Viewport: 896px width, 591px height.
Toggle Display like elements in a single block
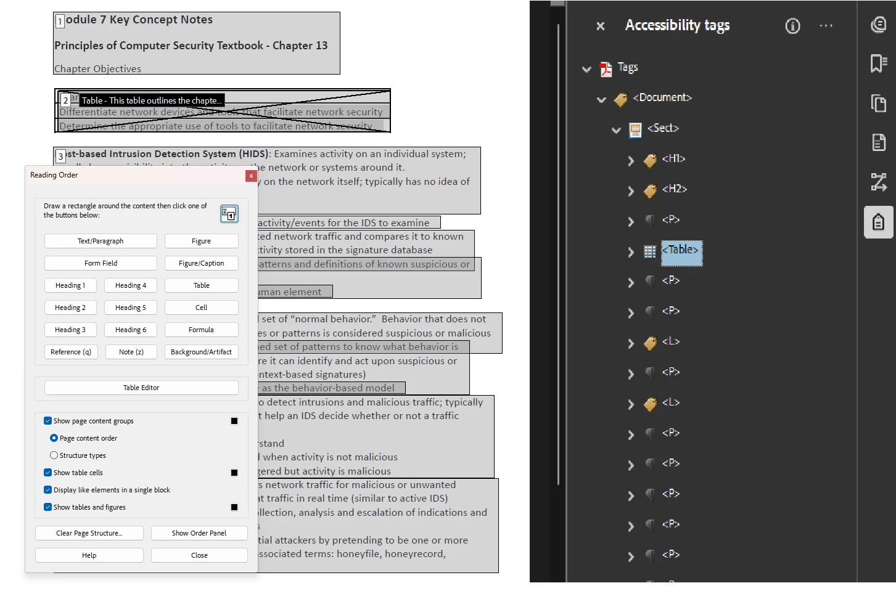[x=47, y=490]
